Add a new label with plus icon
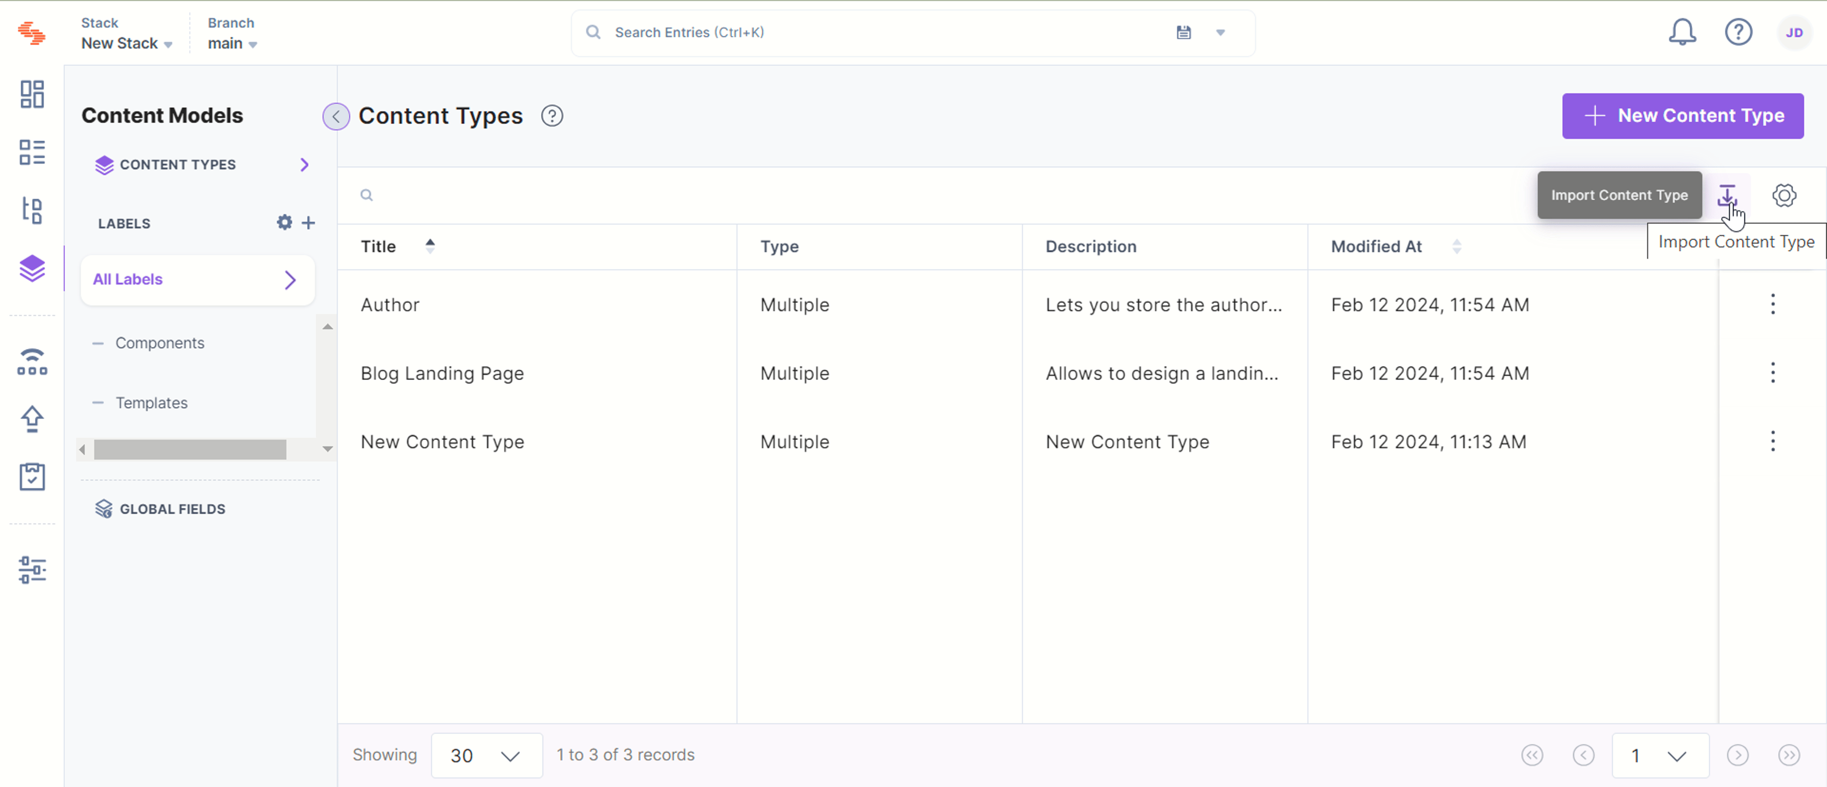This screenshot has width=1827, height=787. pyautogui.click(x=308, y=223)
